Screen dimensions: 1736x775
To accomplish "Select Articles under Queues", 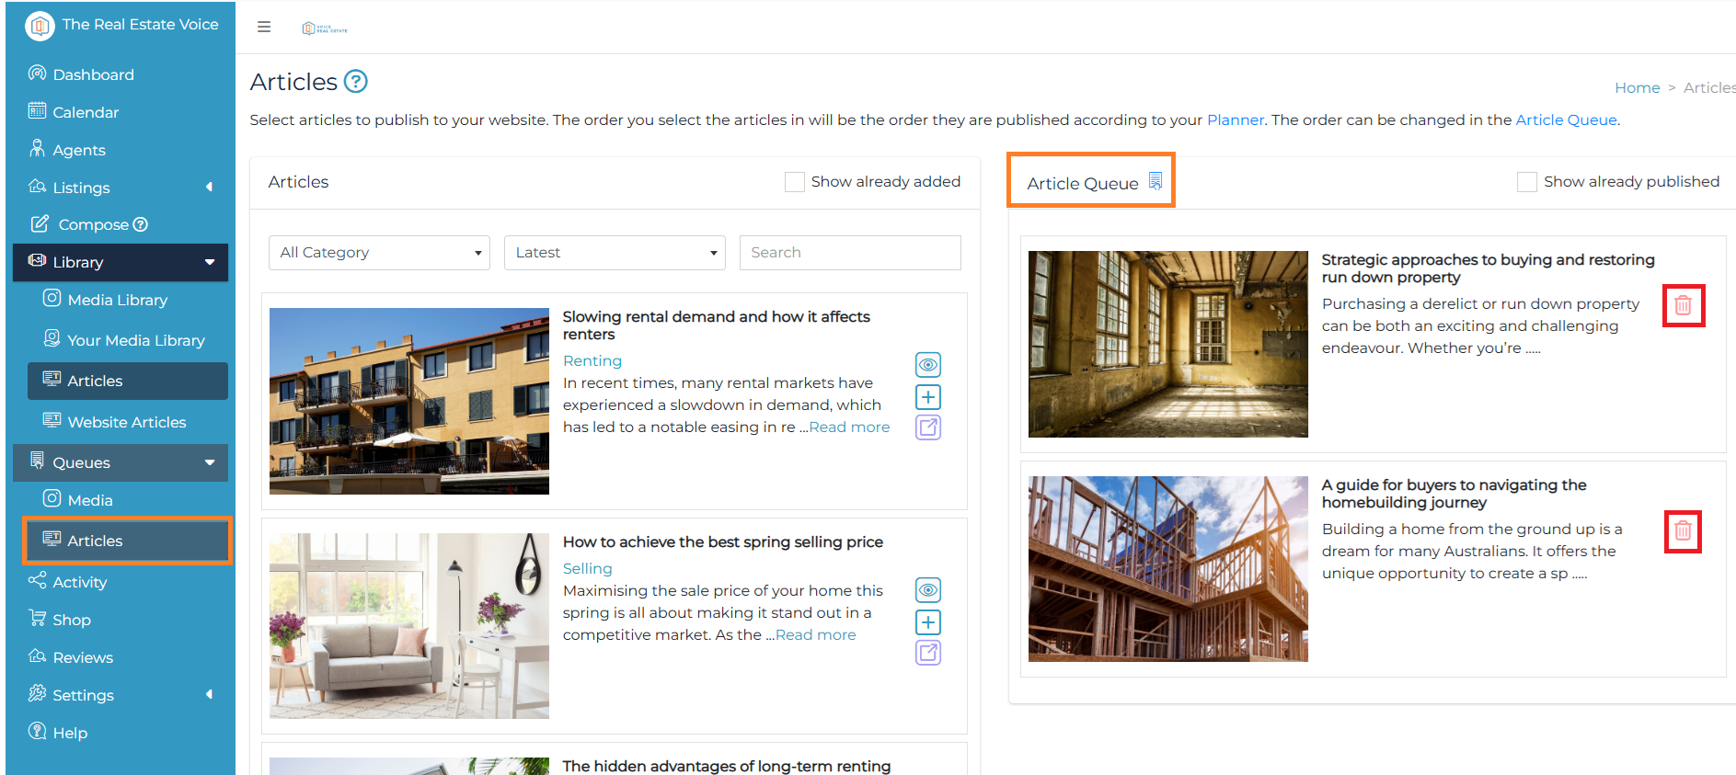I will [127, 541].
